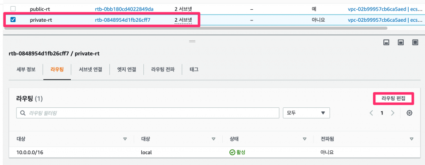The width and height of the screenshot is (425, 165).
Task: Click the 활성 status cell
Action: [237, 152]
